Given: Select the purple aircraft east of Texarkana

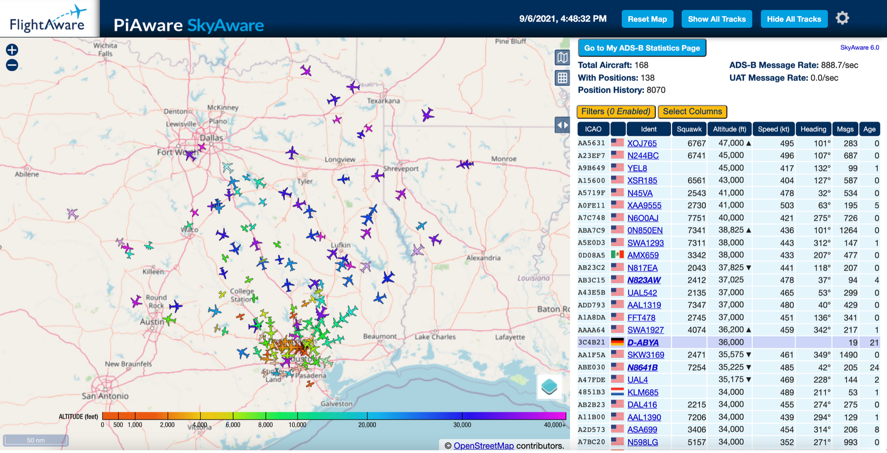Looking at the screenshot, I should click(428, 114).
